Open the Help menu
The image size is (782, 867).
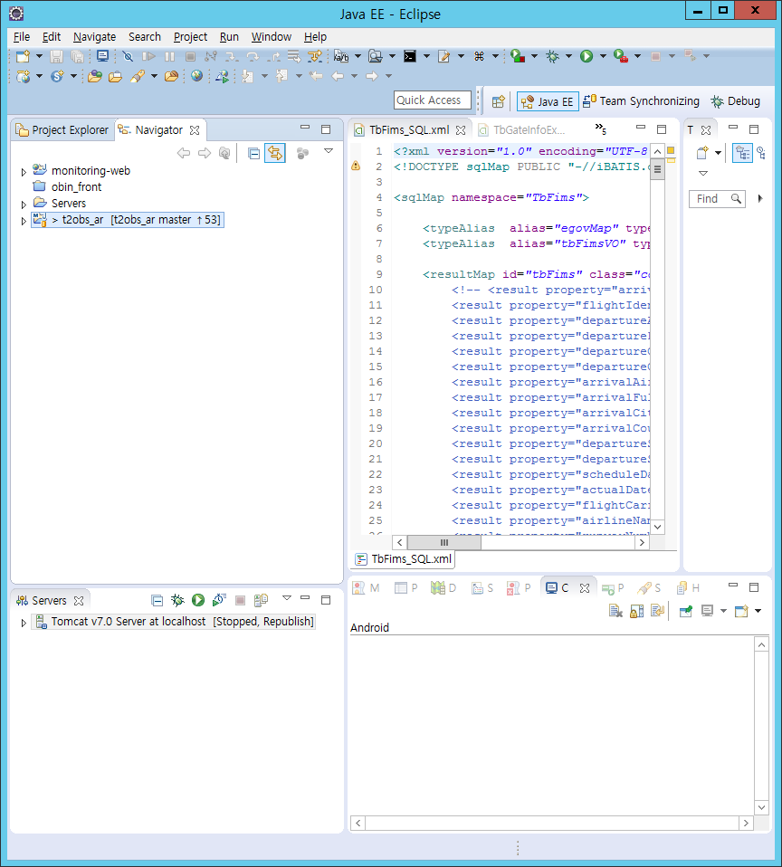tap(315, 36)
